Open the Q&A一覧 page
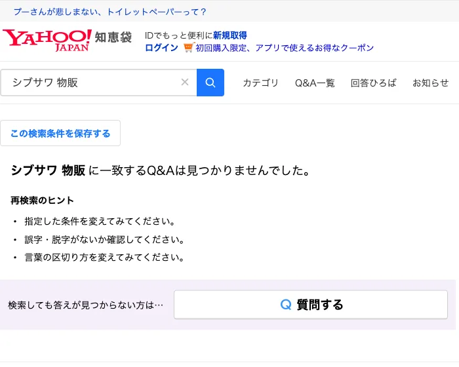Screen dimensions: 459x367 point(315,83)
